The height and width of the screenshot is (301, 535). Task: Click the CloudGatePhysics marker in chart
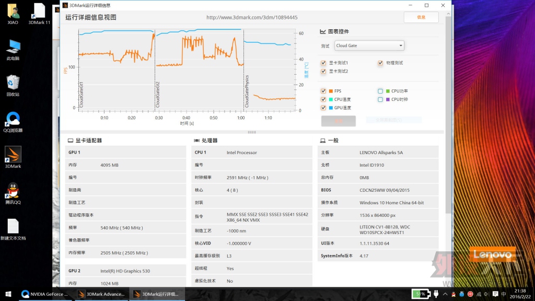[x=247, y=91]
